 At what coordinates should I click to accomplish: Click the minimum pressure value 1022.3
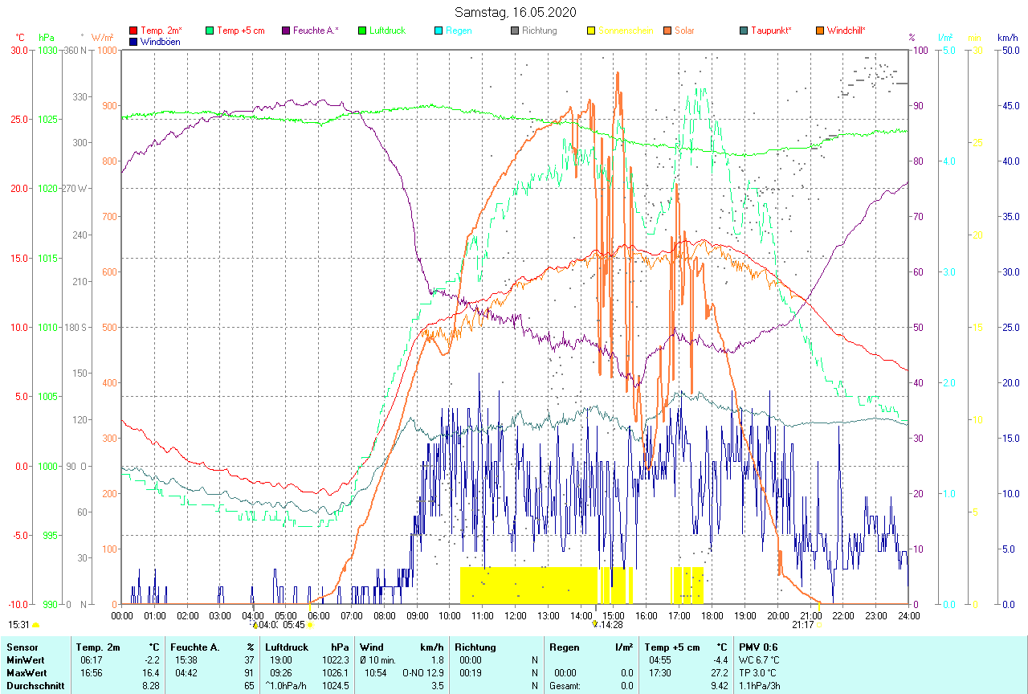pyautogui.click(x=336, y=659)
